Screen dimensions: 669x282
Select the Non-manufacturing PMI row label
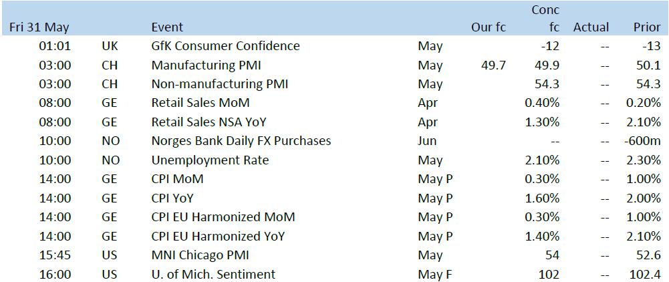220,84
